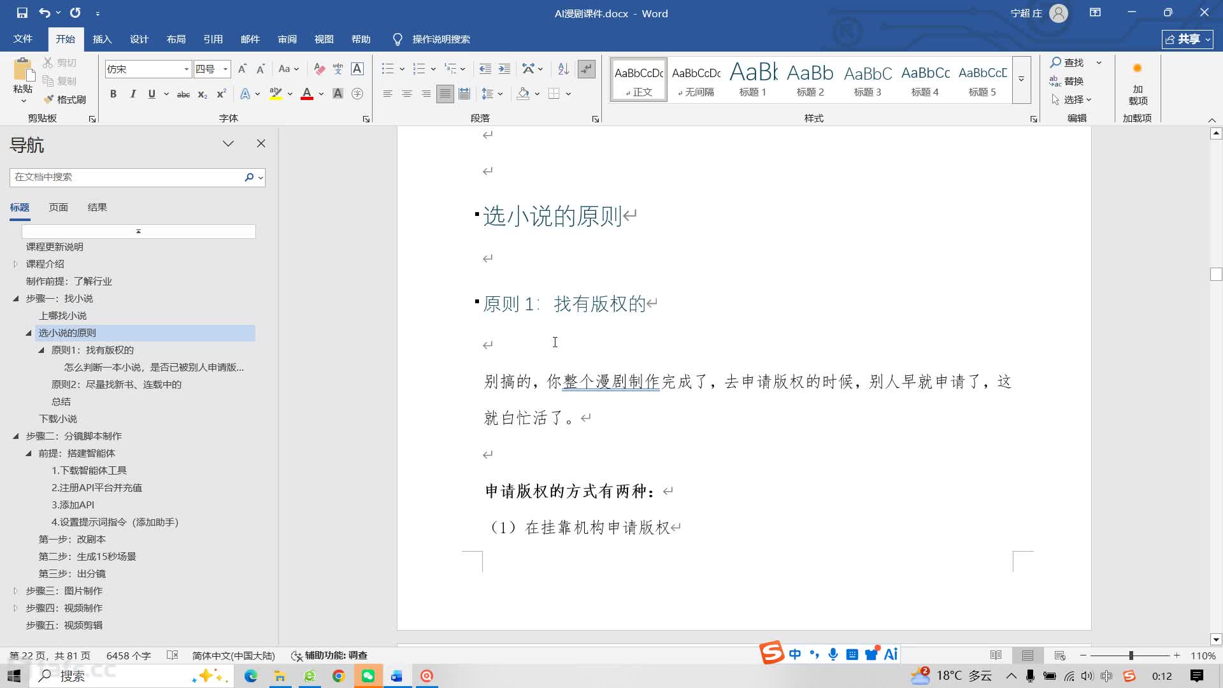
Task: Open Change Case (Aa) dropdown
Action: click(288, 69)
